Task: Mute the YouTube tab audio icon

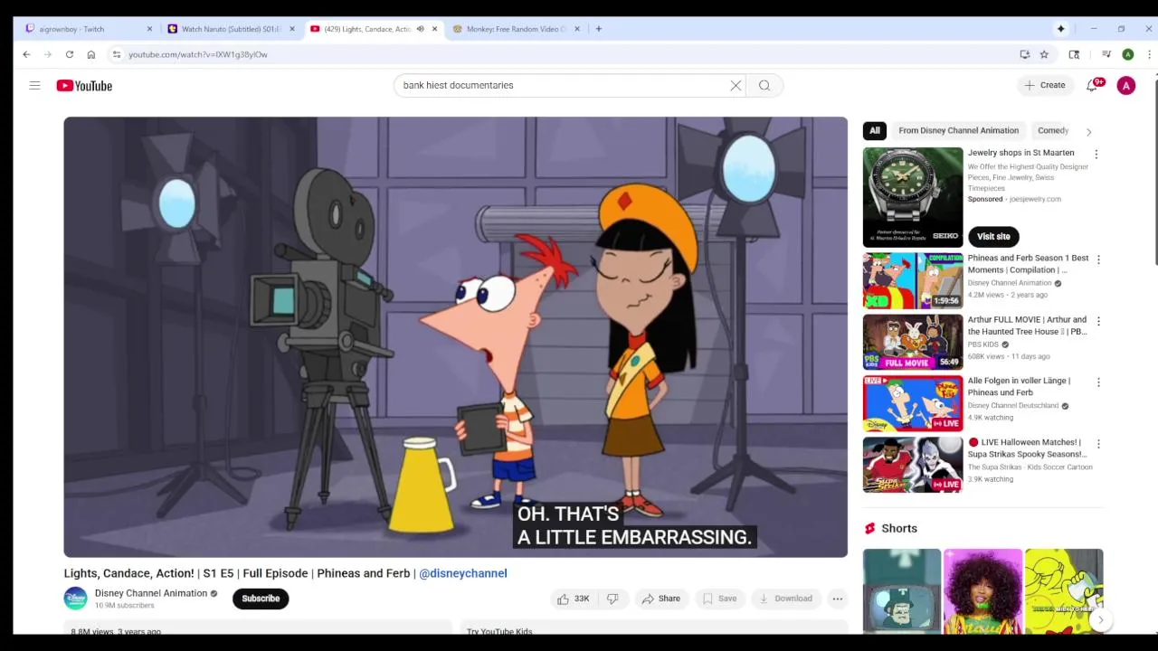Action: point(420,29)
